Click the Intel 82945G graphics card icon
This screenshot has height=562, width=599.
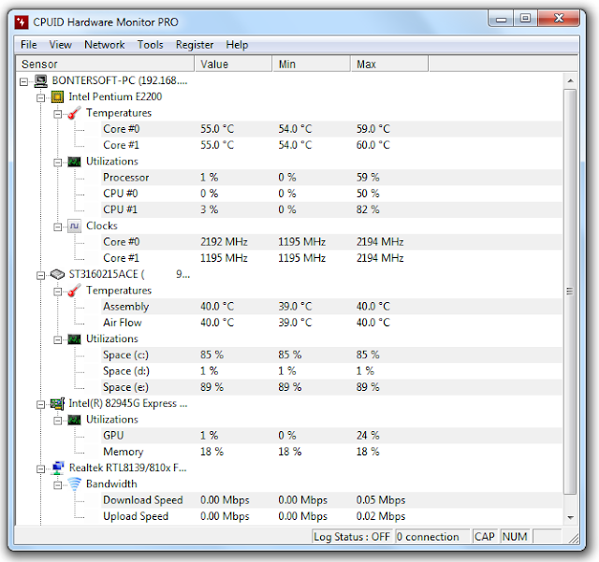(x=57, y=404)
